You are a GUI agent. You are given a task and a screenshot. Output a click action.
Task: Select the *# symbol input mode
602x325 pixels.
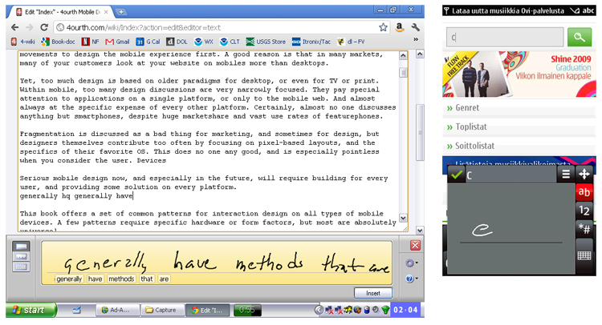pyautogui.click(x=584, y=229)
